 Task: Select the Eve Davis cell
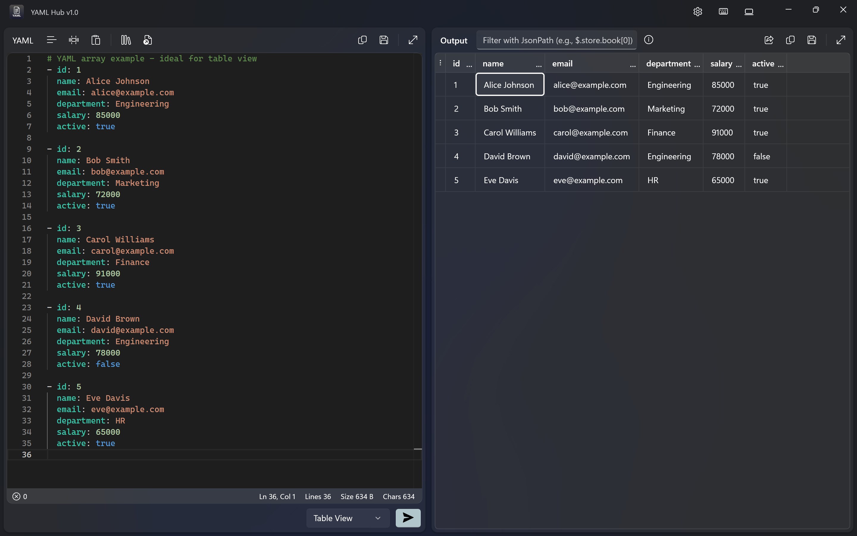tap(510, 180)
